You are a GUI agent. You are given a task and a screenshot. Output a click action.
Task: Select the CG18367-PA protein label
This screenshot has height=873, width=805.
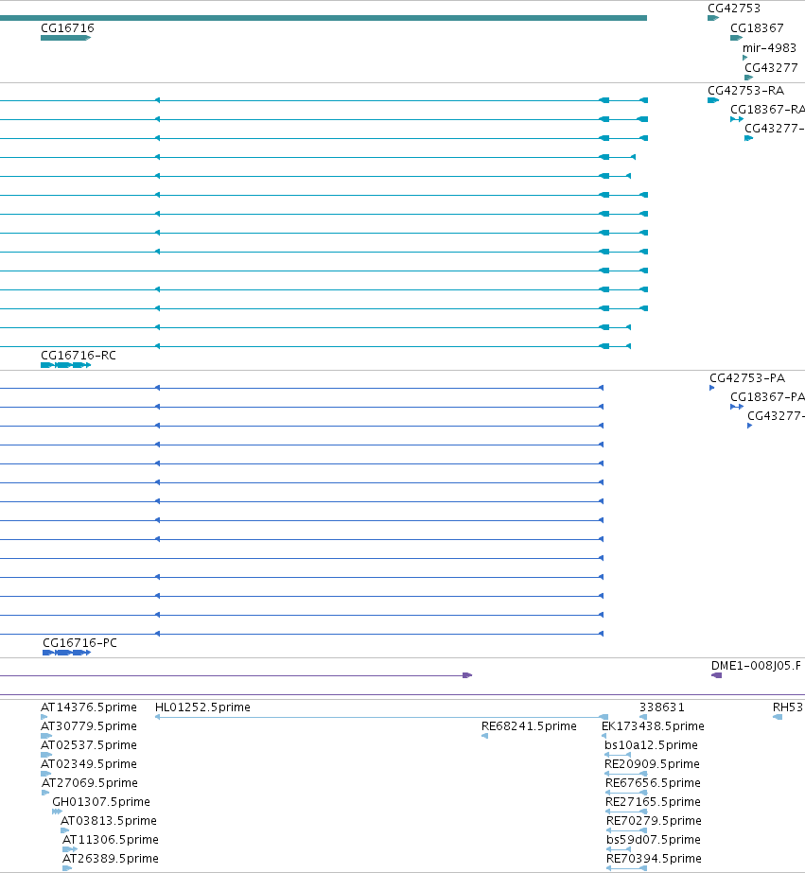(x=768, y=397)
